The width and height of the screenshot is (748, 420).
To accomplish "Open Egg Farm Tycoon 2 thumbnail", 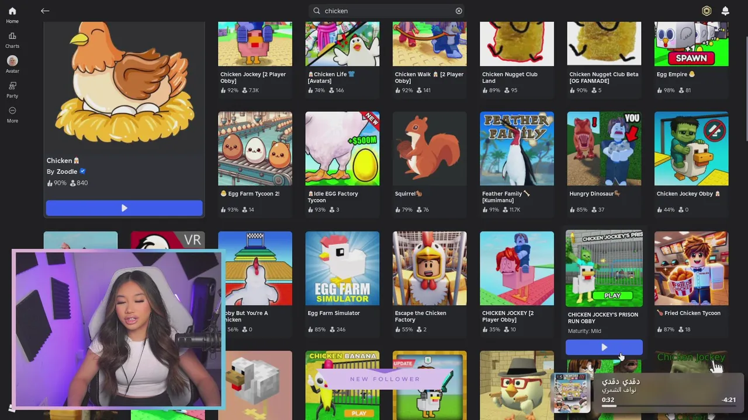I will [255, 149].
